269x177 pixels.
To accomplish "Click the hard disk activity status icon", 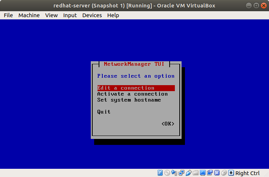I will click(160, 173).
